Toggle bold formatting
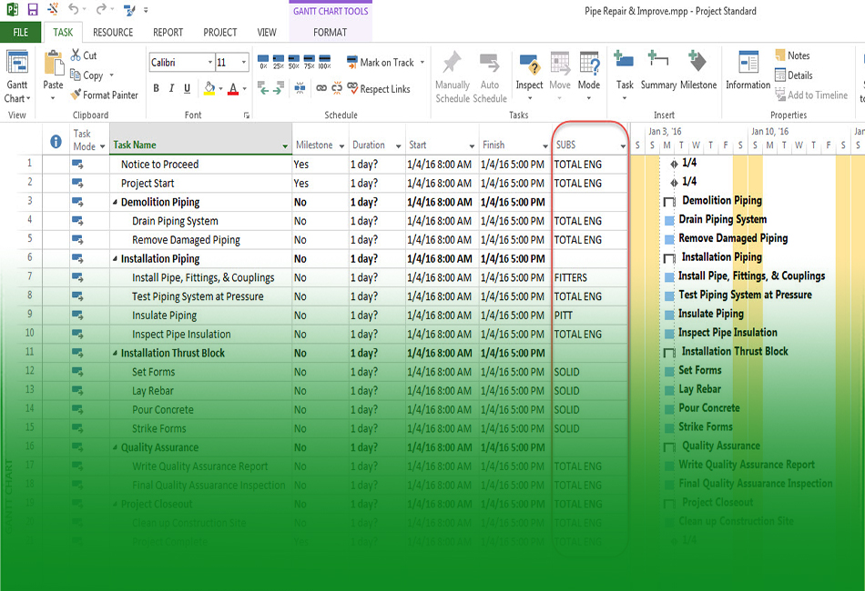 pyautogui.click(x=157, y=88)
